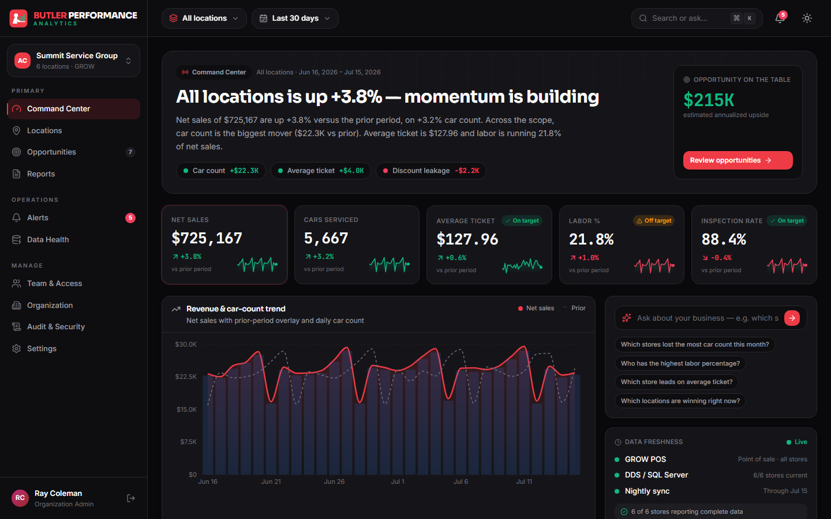This screenshot has height=519, width=831.
Task: Click the AC avatar for Summit Service Group
Action: (x=23, y=61)
